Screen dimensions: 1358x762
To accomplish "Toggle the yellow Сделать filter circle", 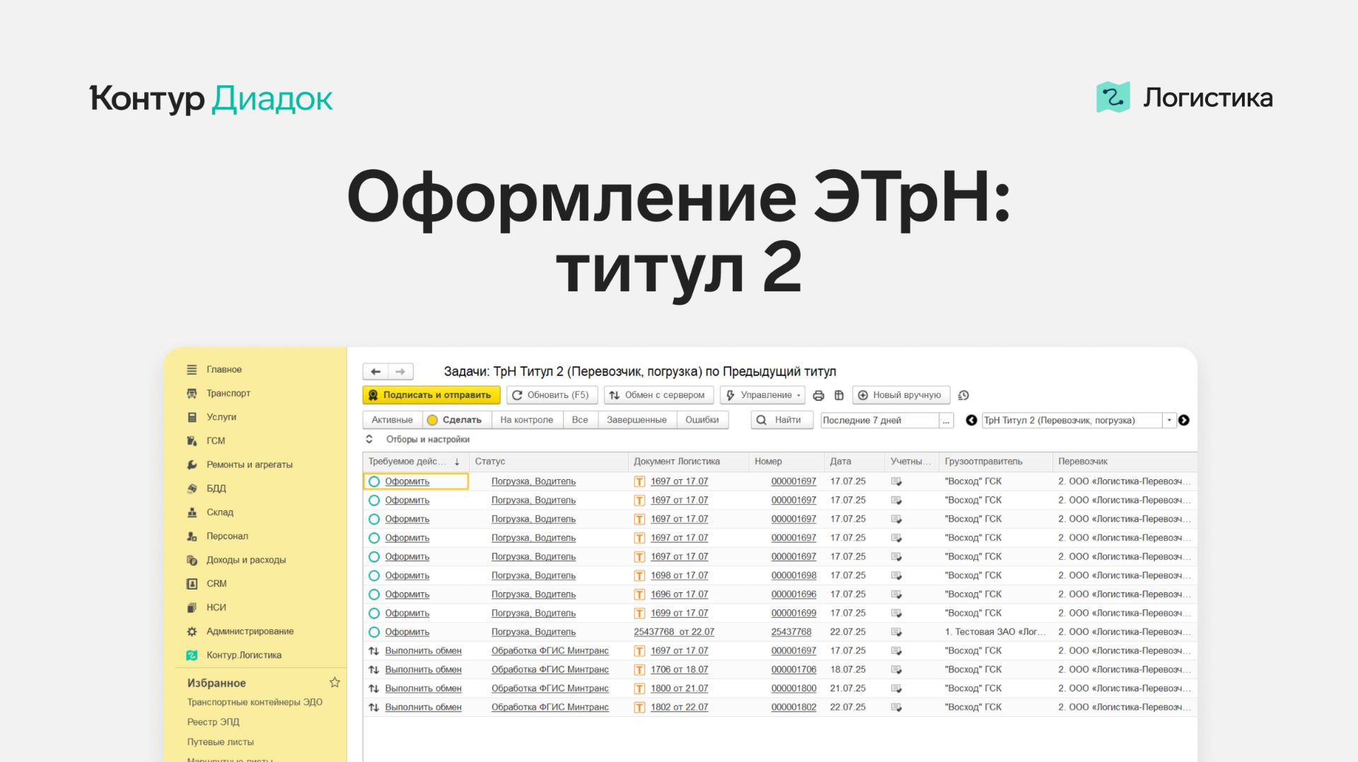I will [432, 419].
